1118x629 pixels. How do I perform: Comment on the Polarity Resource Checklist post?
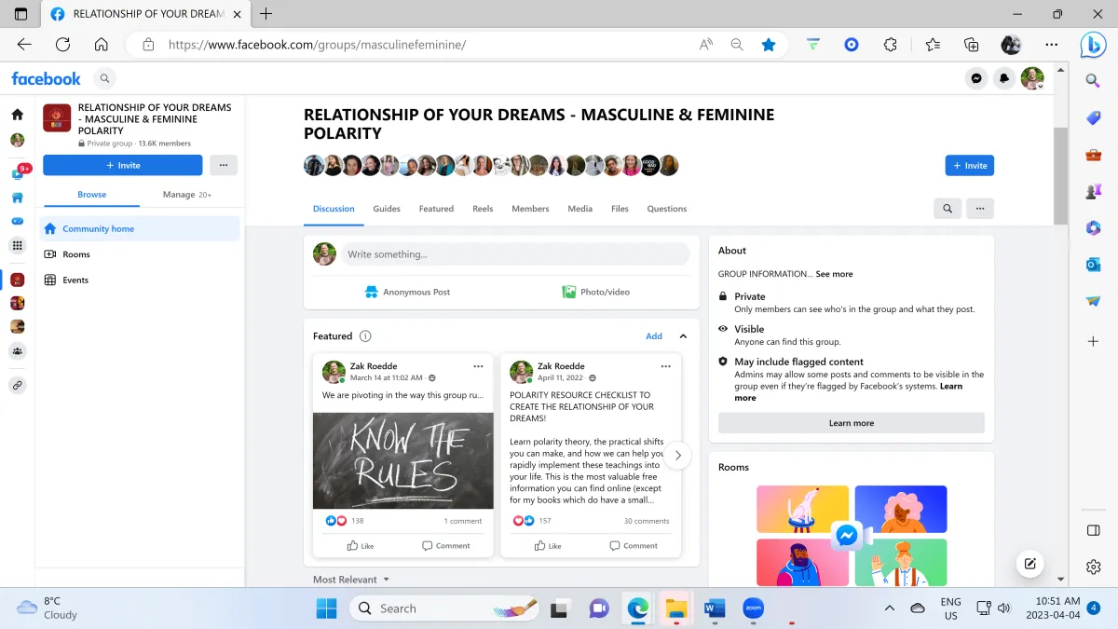pyautogui.click(x=634, y=546)
